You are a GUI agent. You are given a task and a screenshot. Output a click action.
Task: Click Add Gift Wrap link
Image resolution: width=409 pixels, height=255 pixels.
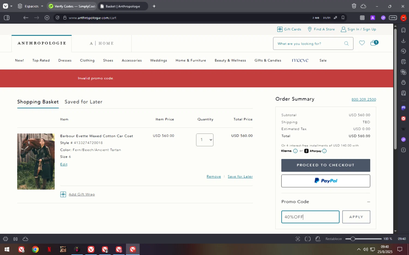point(82,194)
